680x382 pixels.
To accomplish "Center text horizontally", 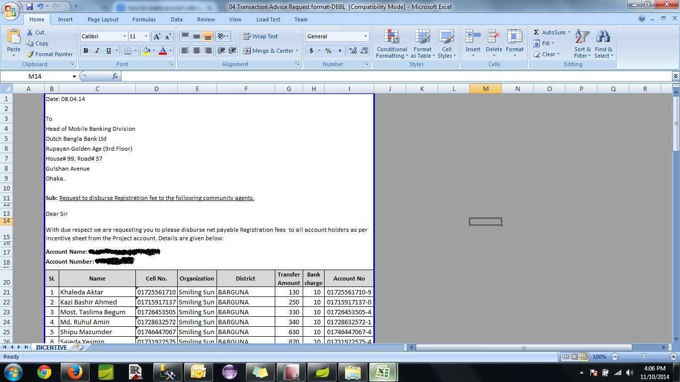I will pos(197,51).
